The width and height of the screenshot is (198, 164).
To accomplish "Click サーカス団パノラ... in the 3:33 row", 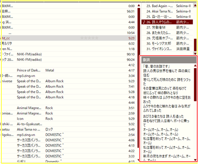I will (x=28, y=156).
